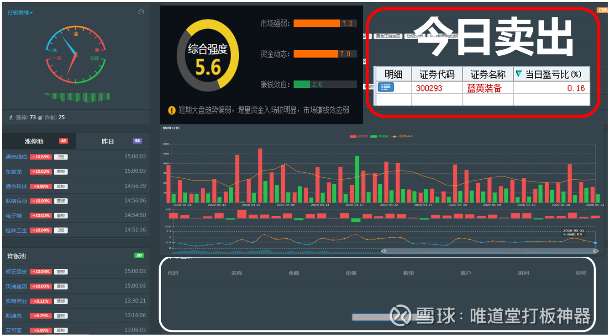Click the start handle of chart zoom slider

tap(384, 251)
